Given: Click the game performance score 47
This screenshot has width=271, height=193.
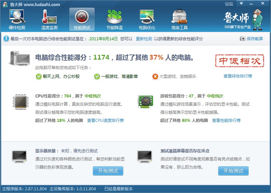Looking at the screenshot, I should [191, 96].
